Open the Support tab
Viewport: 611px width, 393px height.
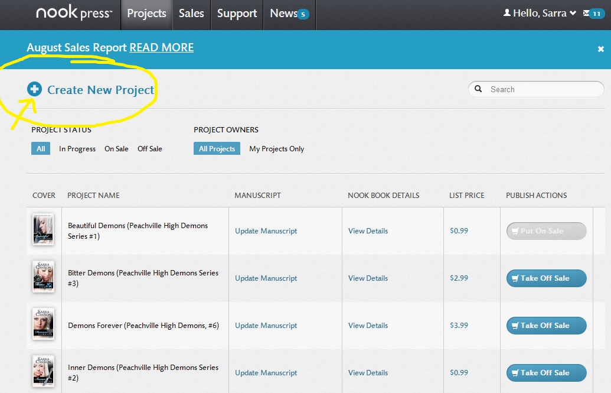[x=237, y=14]
